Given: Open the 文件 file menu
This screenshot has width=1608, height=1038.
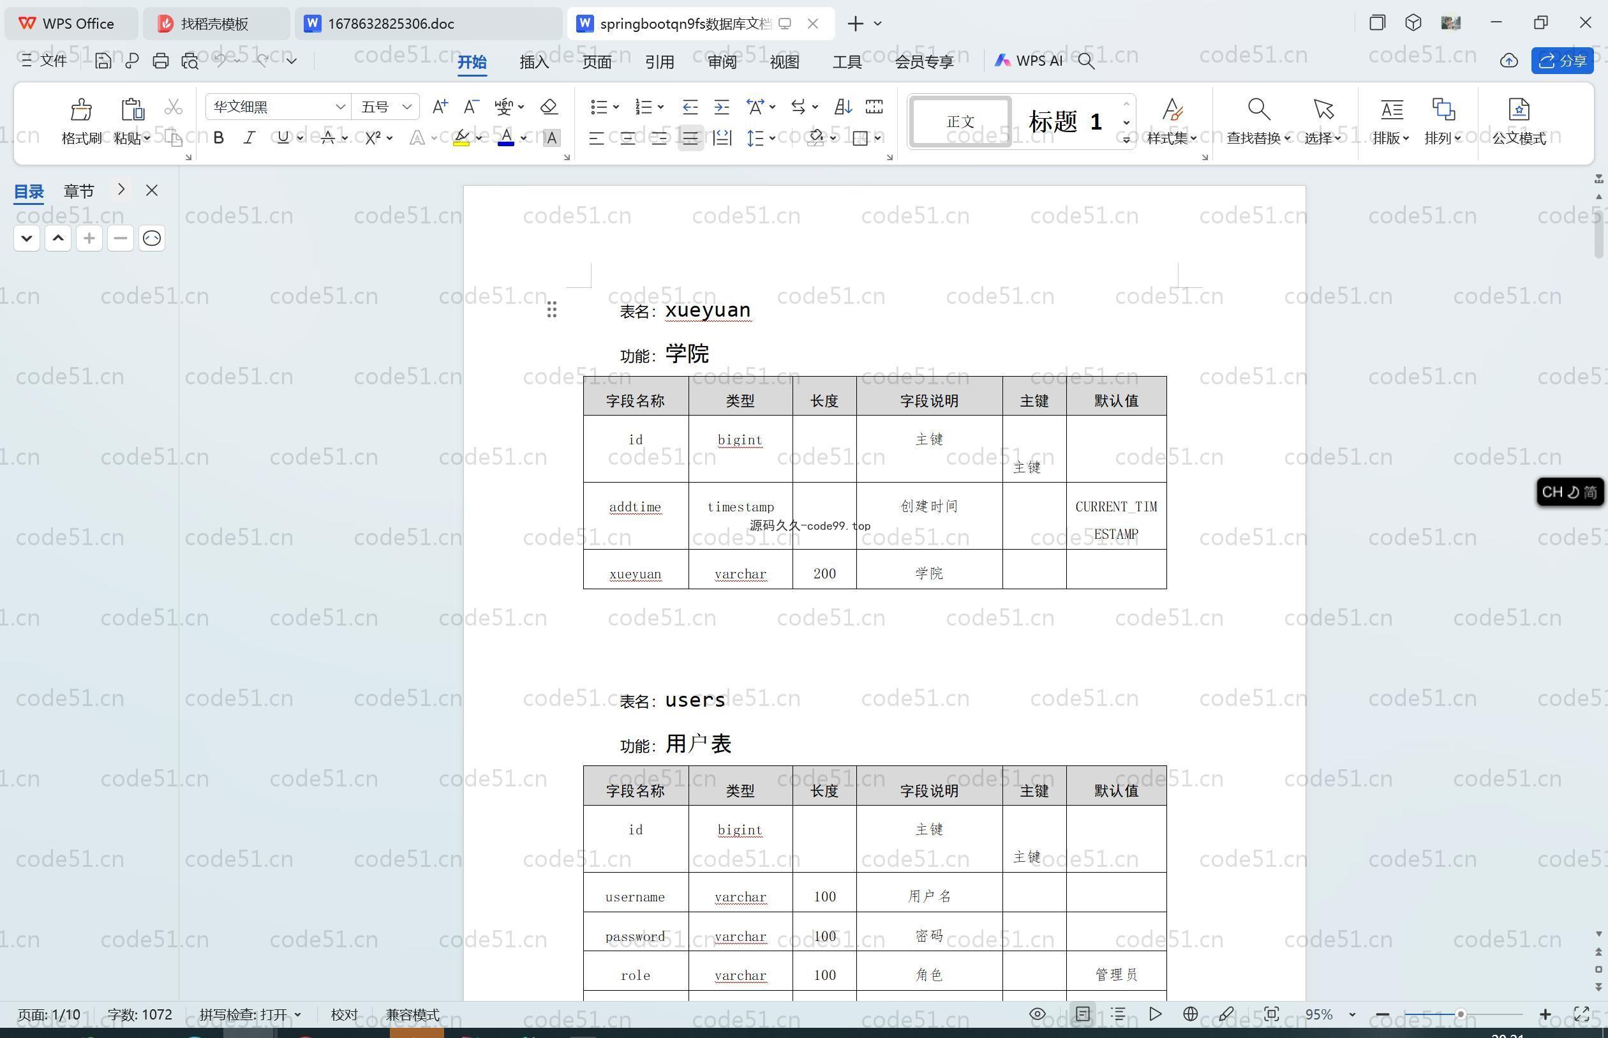Looking at the screenshot, I should pos(45,61).
